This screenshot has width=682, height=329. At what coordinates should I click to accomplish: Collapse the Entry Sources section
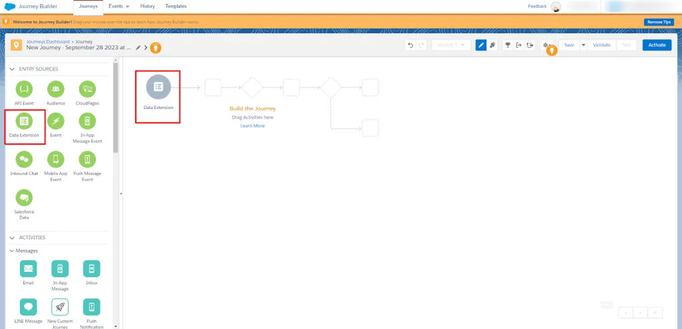coord(12,69)
